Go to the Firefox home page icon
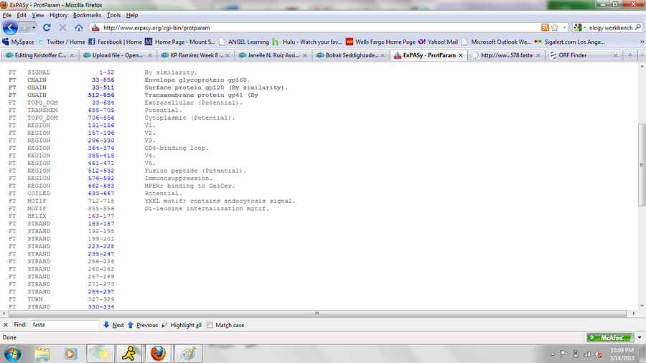The image size is (646, 363). (x=78, y=27)
